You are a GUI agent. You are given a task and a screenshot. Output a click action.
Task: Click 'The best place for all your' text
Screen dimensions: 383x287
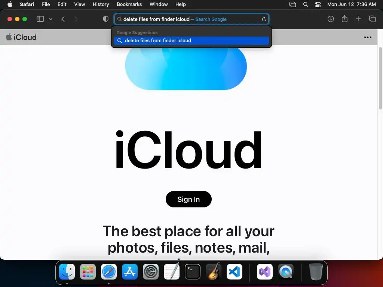(x=189, y=231)
